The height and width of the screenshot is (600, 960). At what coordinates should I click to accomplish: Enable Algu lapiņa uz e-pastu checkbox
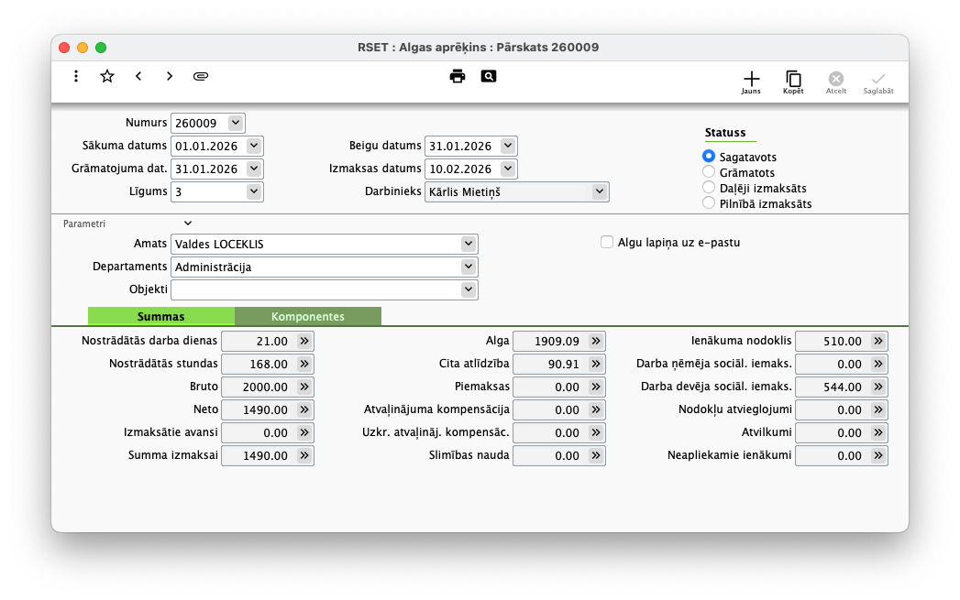tap(607, 242)
